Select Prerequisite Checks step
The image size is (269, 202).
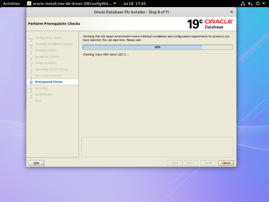tap(49, 82)
